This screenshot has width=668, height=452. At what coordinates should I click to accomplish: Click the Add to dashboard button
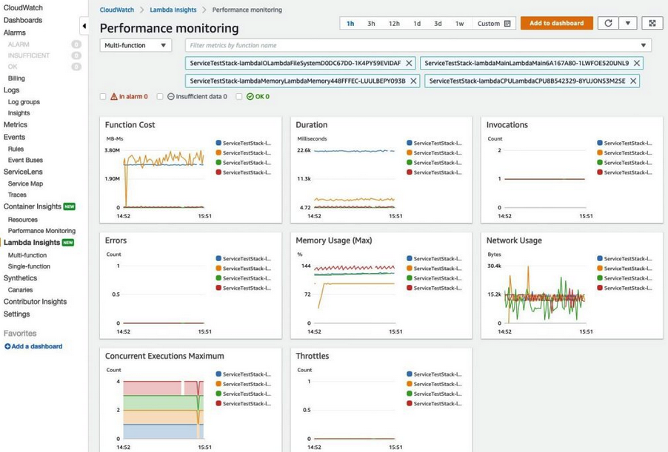pos(556,23)
